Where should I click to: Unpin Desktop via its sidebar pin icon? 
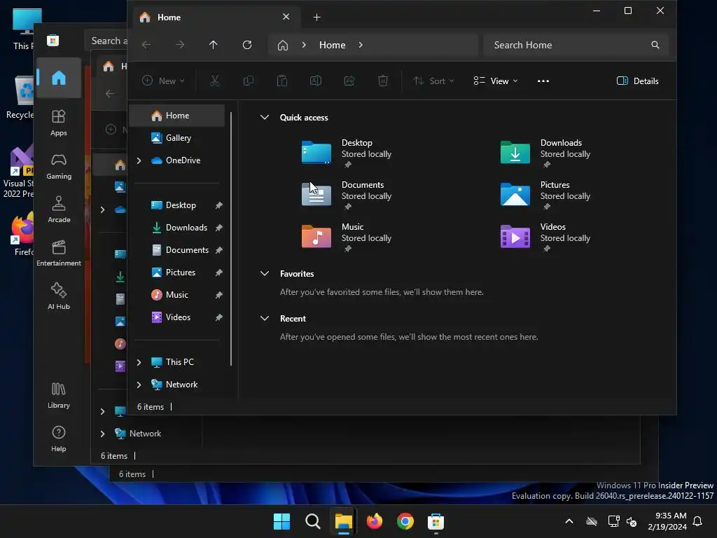[x=219, y=205]
